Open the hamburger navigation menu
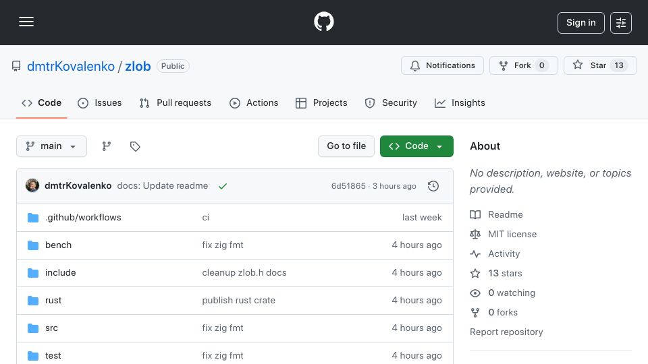This screenshot has height=364, width=648. [x=26, y=22]
